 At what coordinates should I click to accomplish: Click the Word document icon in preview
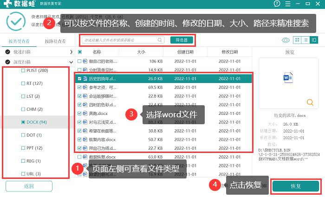pos(288,77)
